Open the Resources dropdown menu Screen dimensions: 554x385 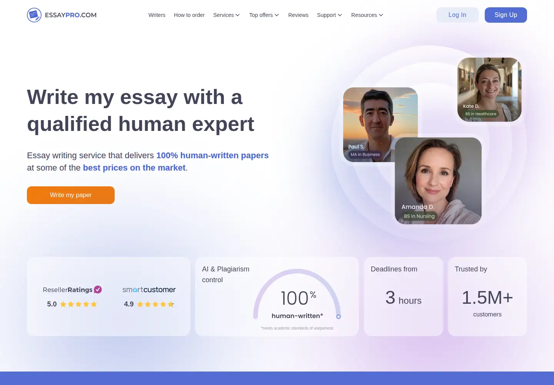pos(367,15)
